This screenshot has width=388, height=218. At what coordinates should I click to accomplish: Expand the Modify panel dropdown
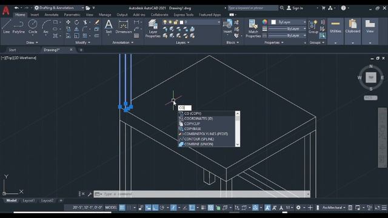pyautogui.click(x=82, y=42)
